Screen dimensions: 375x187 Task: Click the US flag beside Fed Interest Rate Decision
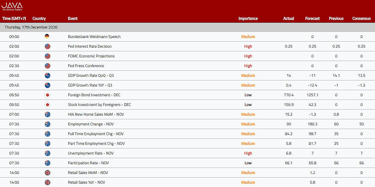(x=47, y=46)
